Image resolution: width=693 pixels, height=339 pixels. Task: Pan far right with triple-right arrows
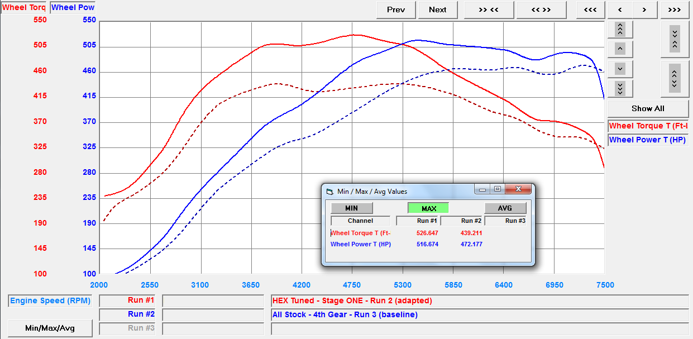[x=675, y=9]
